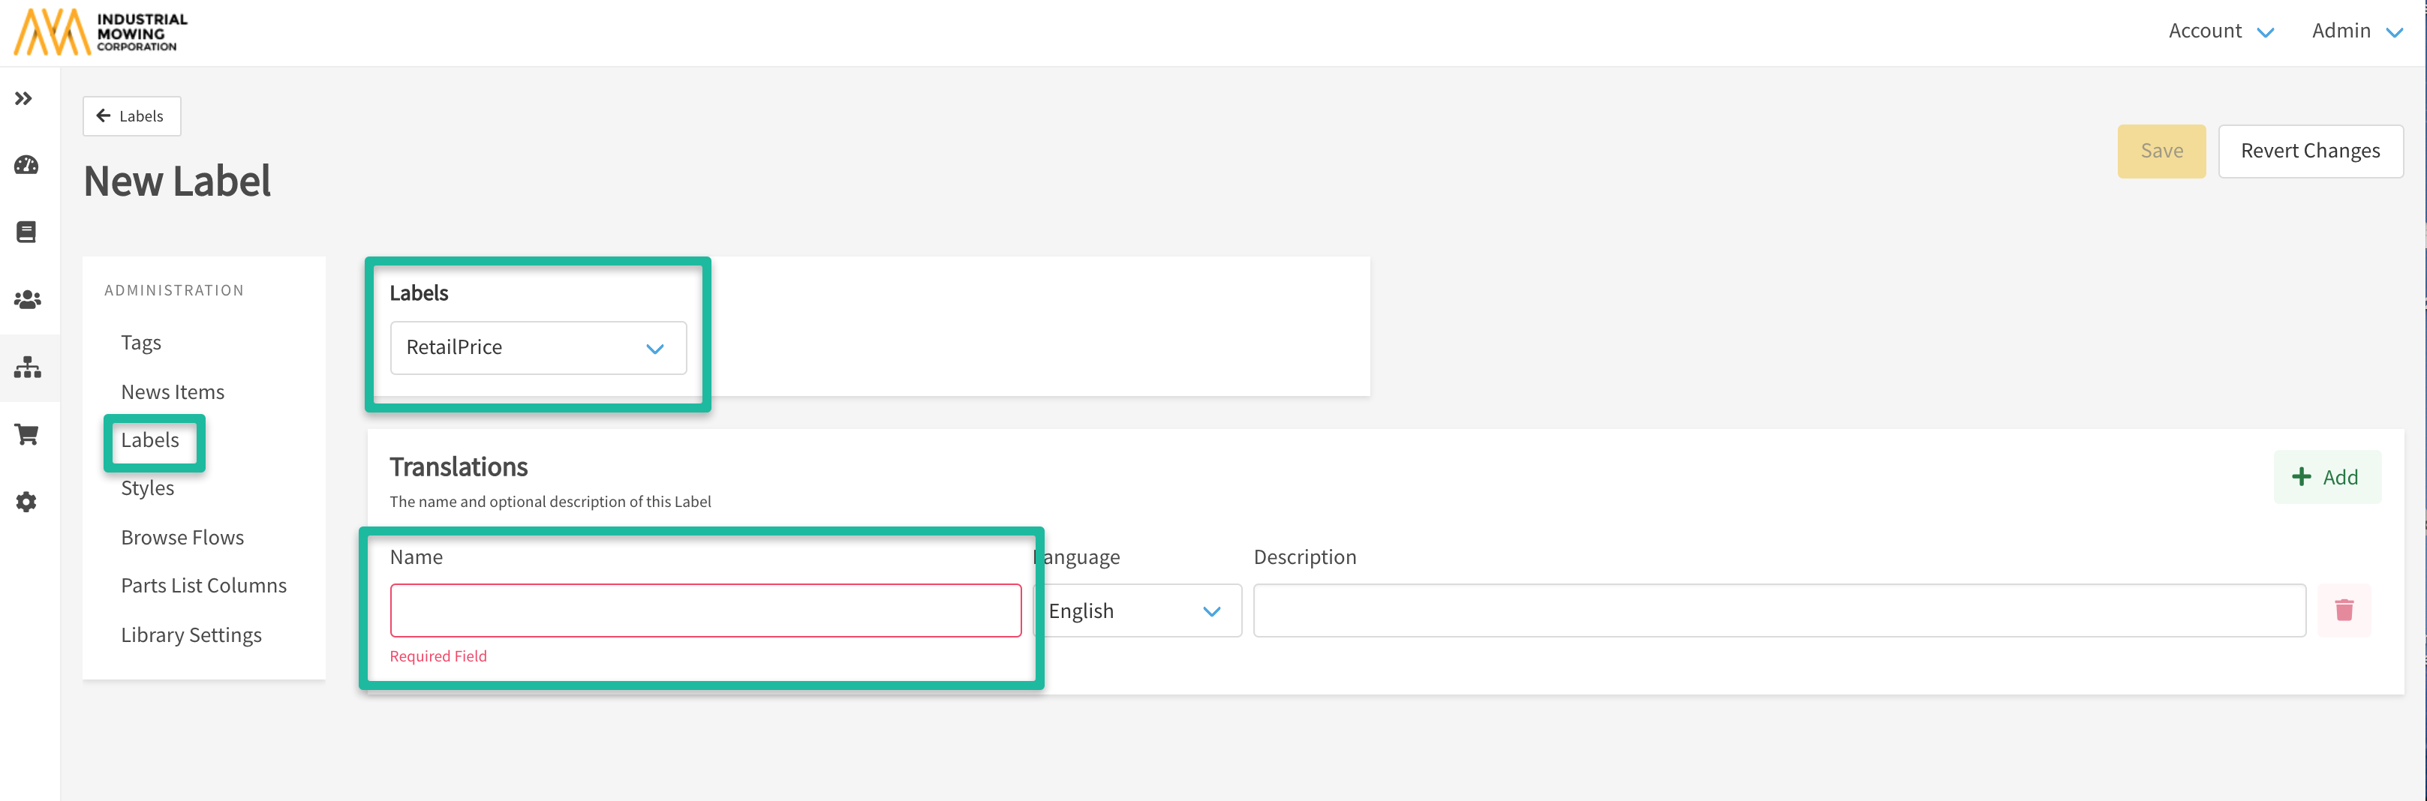2427x801 pixels.
Task: Open the users group icon in sidebar
Action: [26, 300]
